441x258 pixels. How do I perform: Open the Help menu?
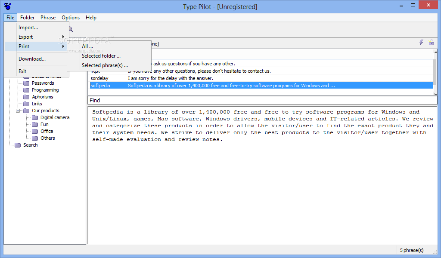point(91,17)
